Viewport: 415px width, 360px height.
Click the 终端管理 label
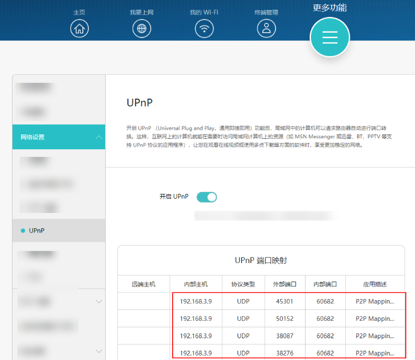tap(266, 13)
